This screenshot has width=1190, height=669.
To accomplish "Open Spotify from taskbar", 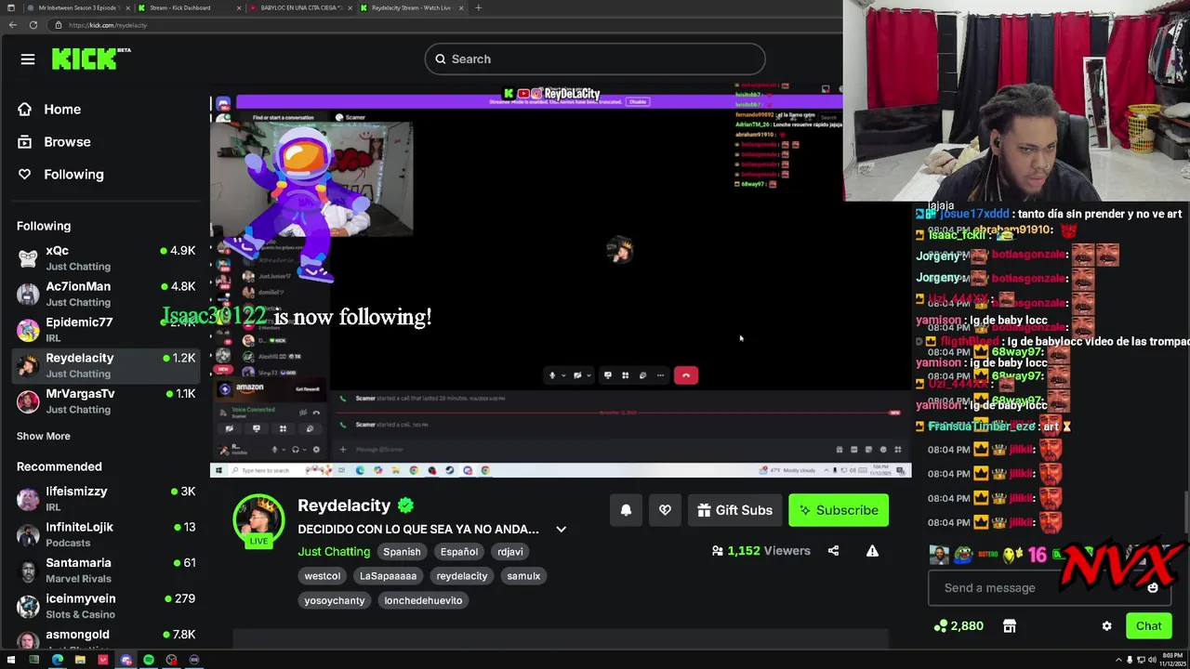I will 149,660.
